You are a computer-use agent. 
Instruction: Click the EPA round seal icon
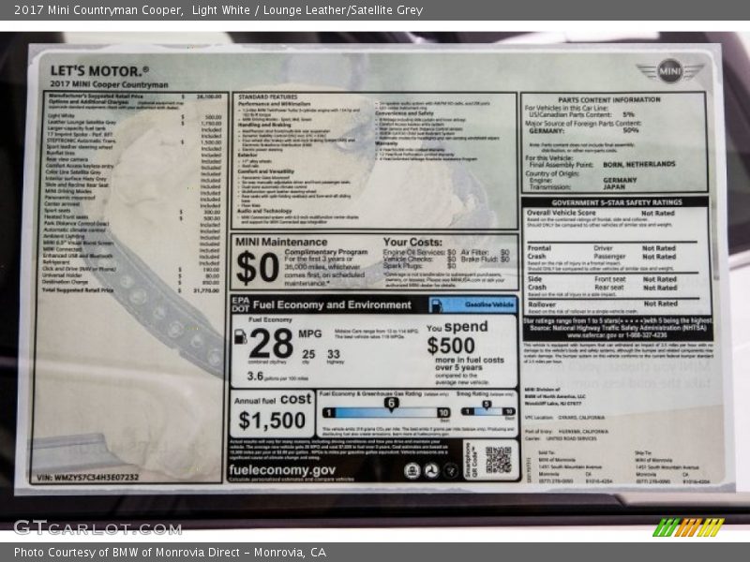pos(412,471)
